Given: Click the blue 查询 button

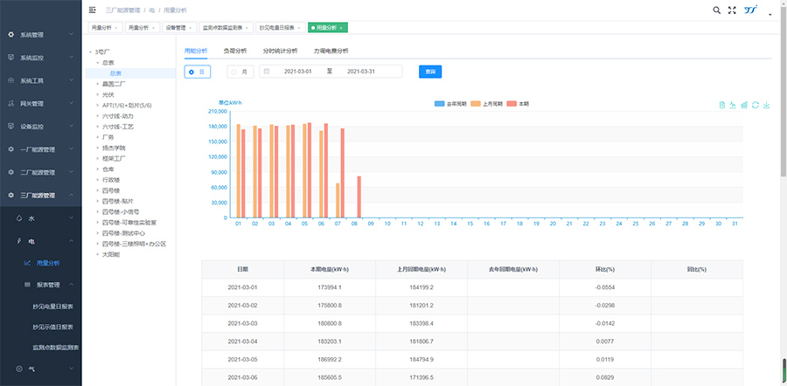Looking at the screenshot, I should coord(430,72).
